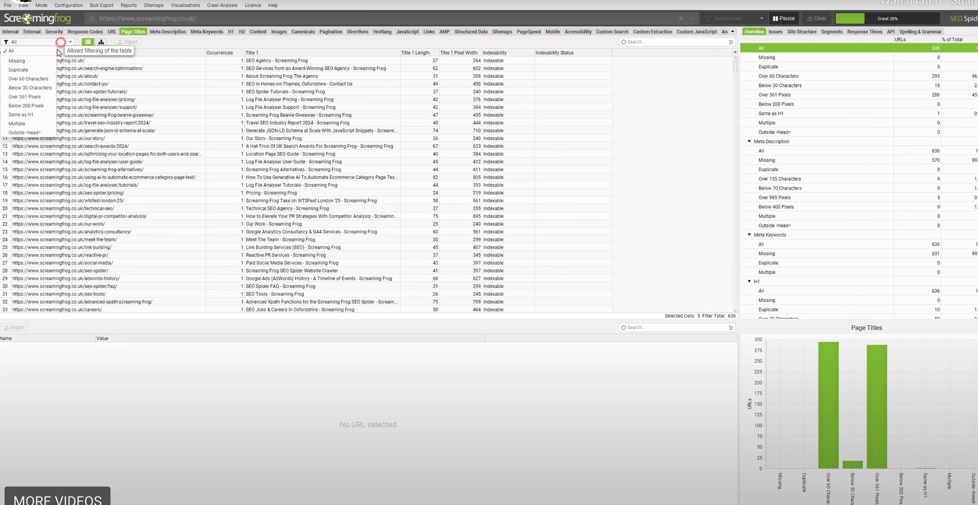The image size is (978, 505).
Task: Click the Over 60 Characters chart bar
Action: tap(828, 405)
